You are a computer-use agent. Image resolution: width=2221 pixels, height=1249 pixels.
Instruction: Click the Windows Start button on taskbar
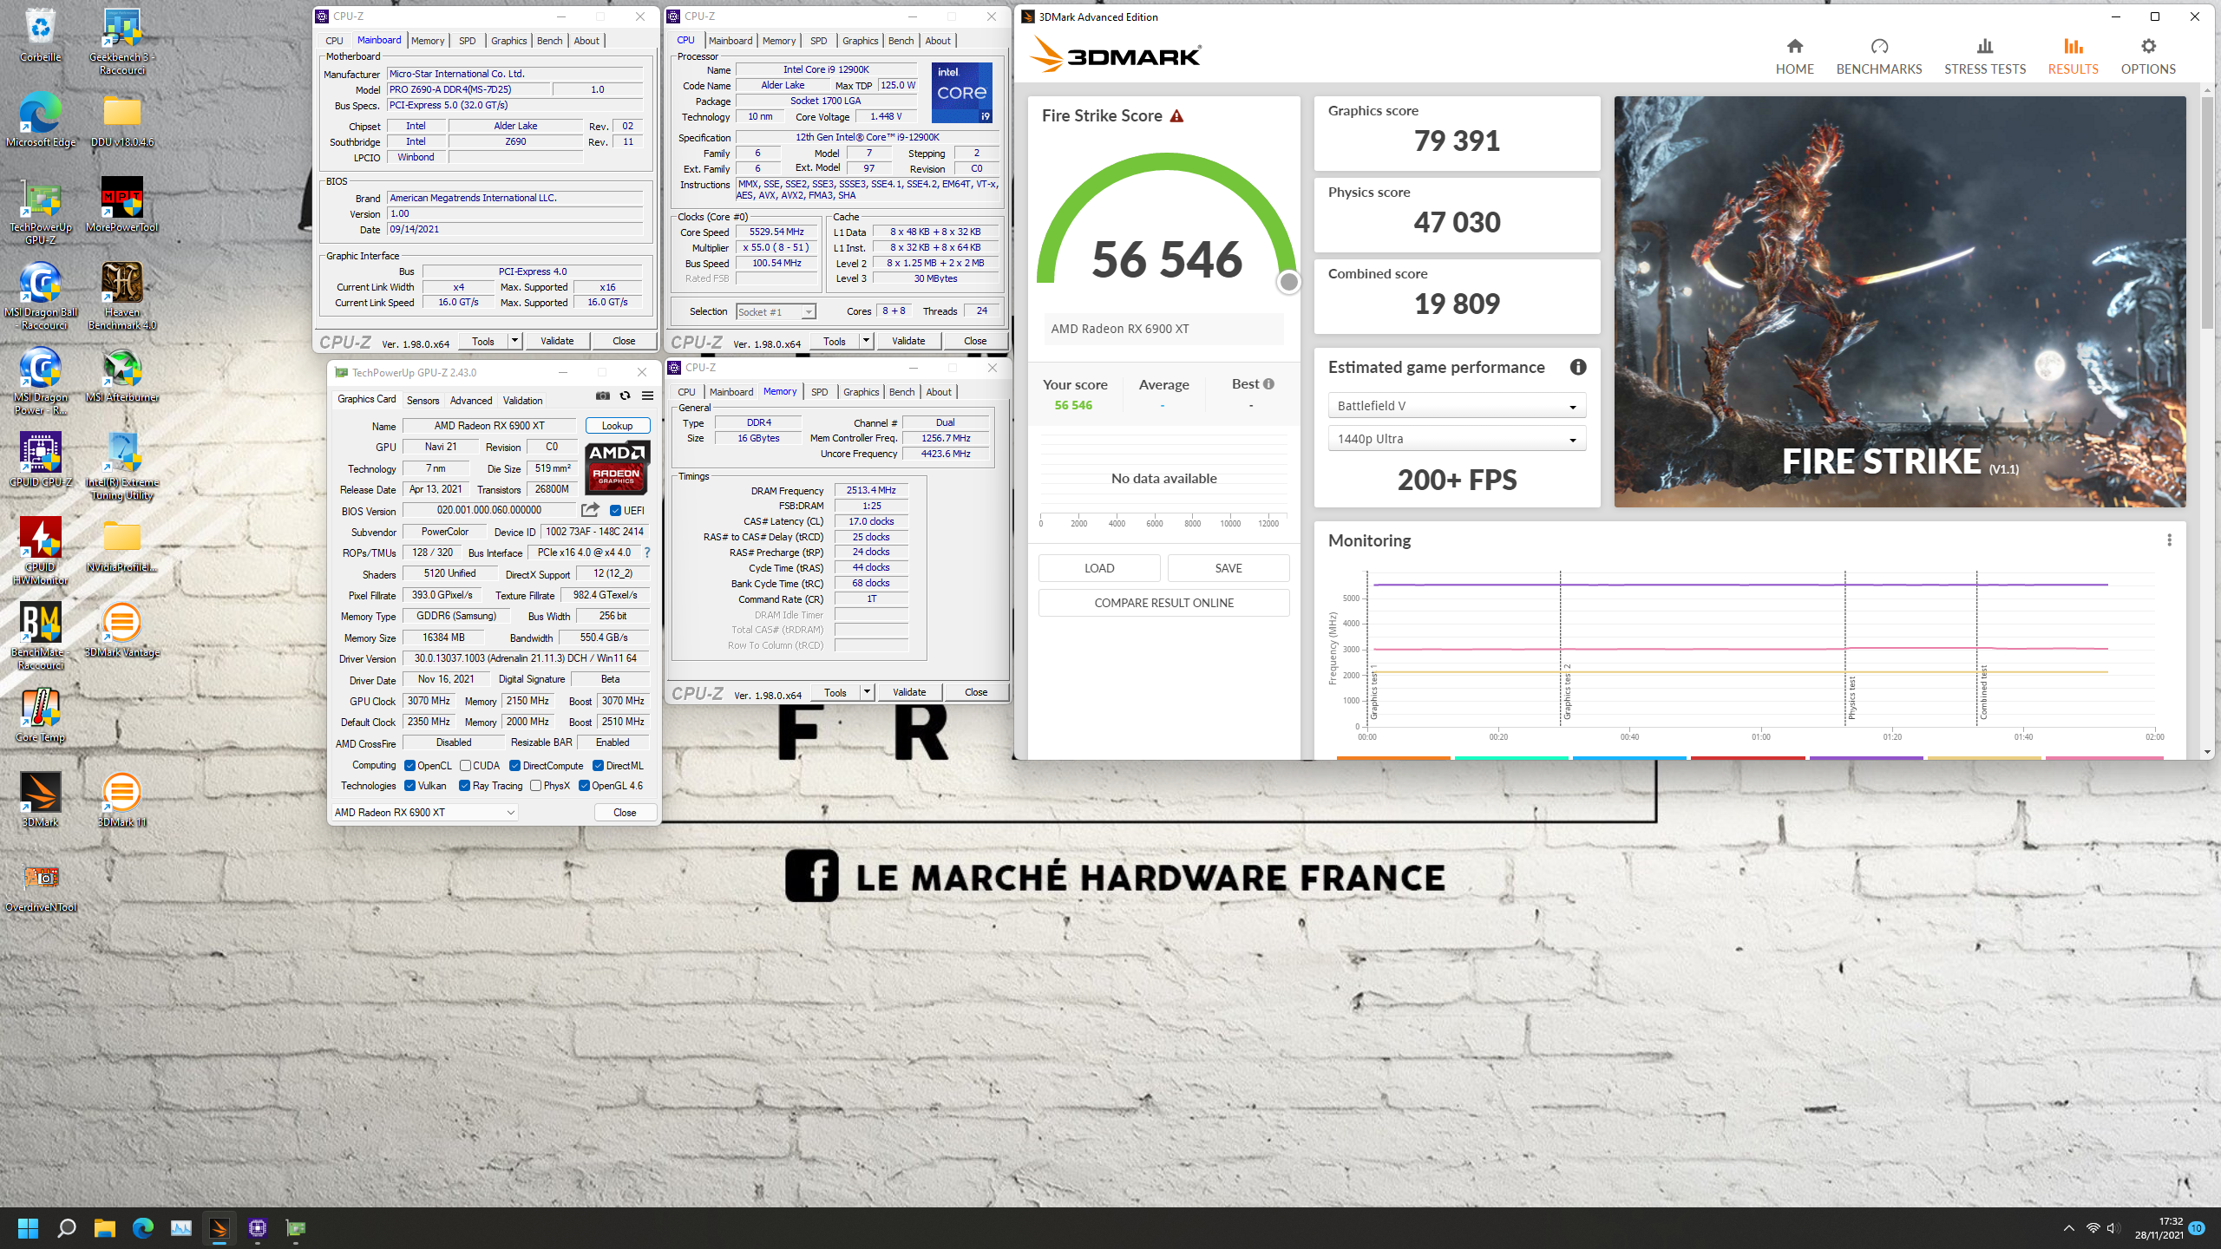[x=28, y=1228]
